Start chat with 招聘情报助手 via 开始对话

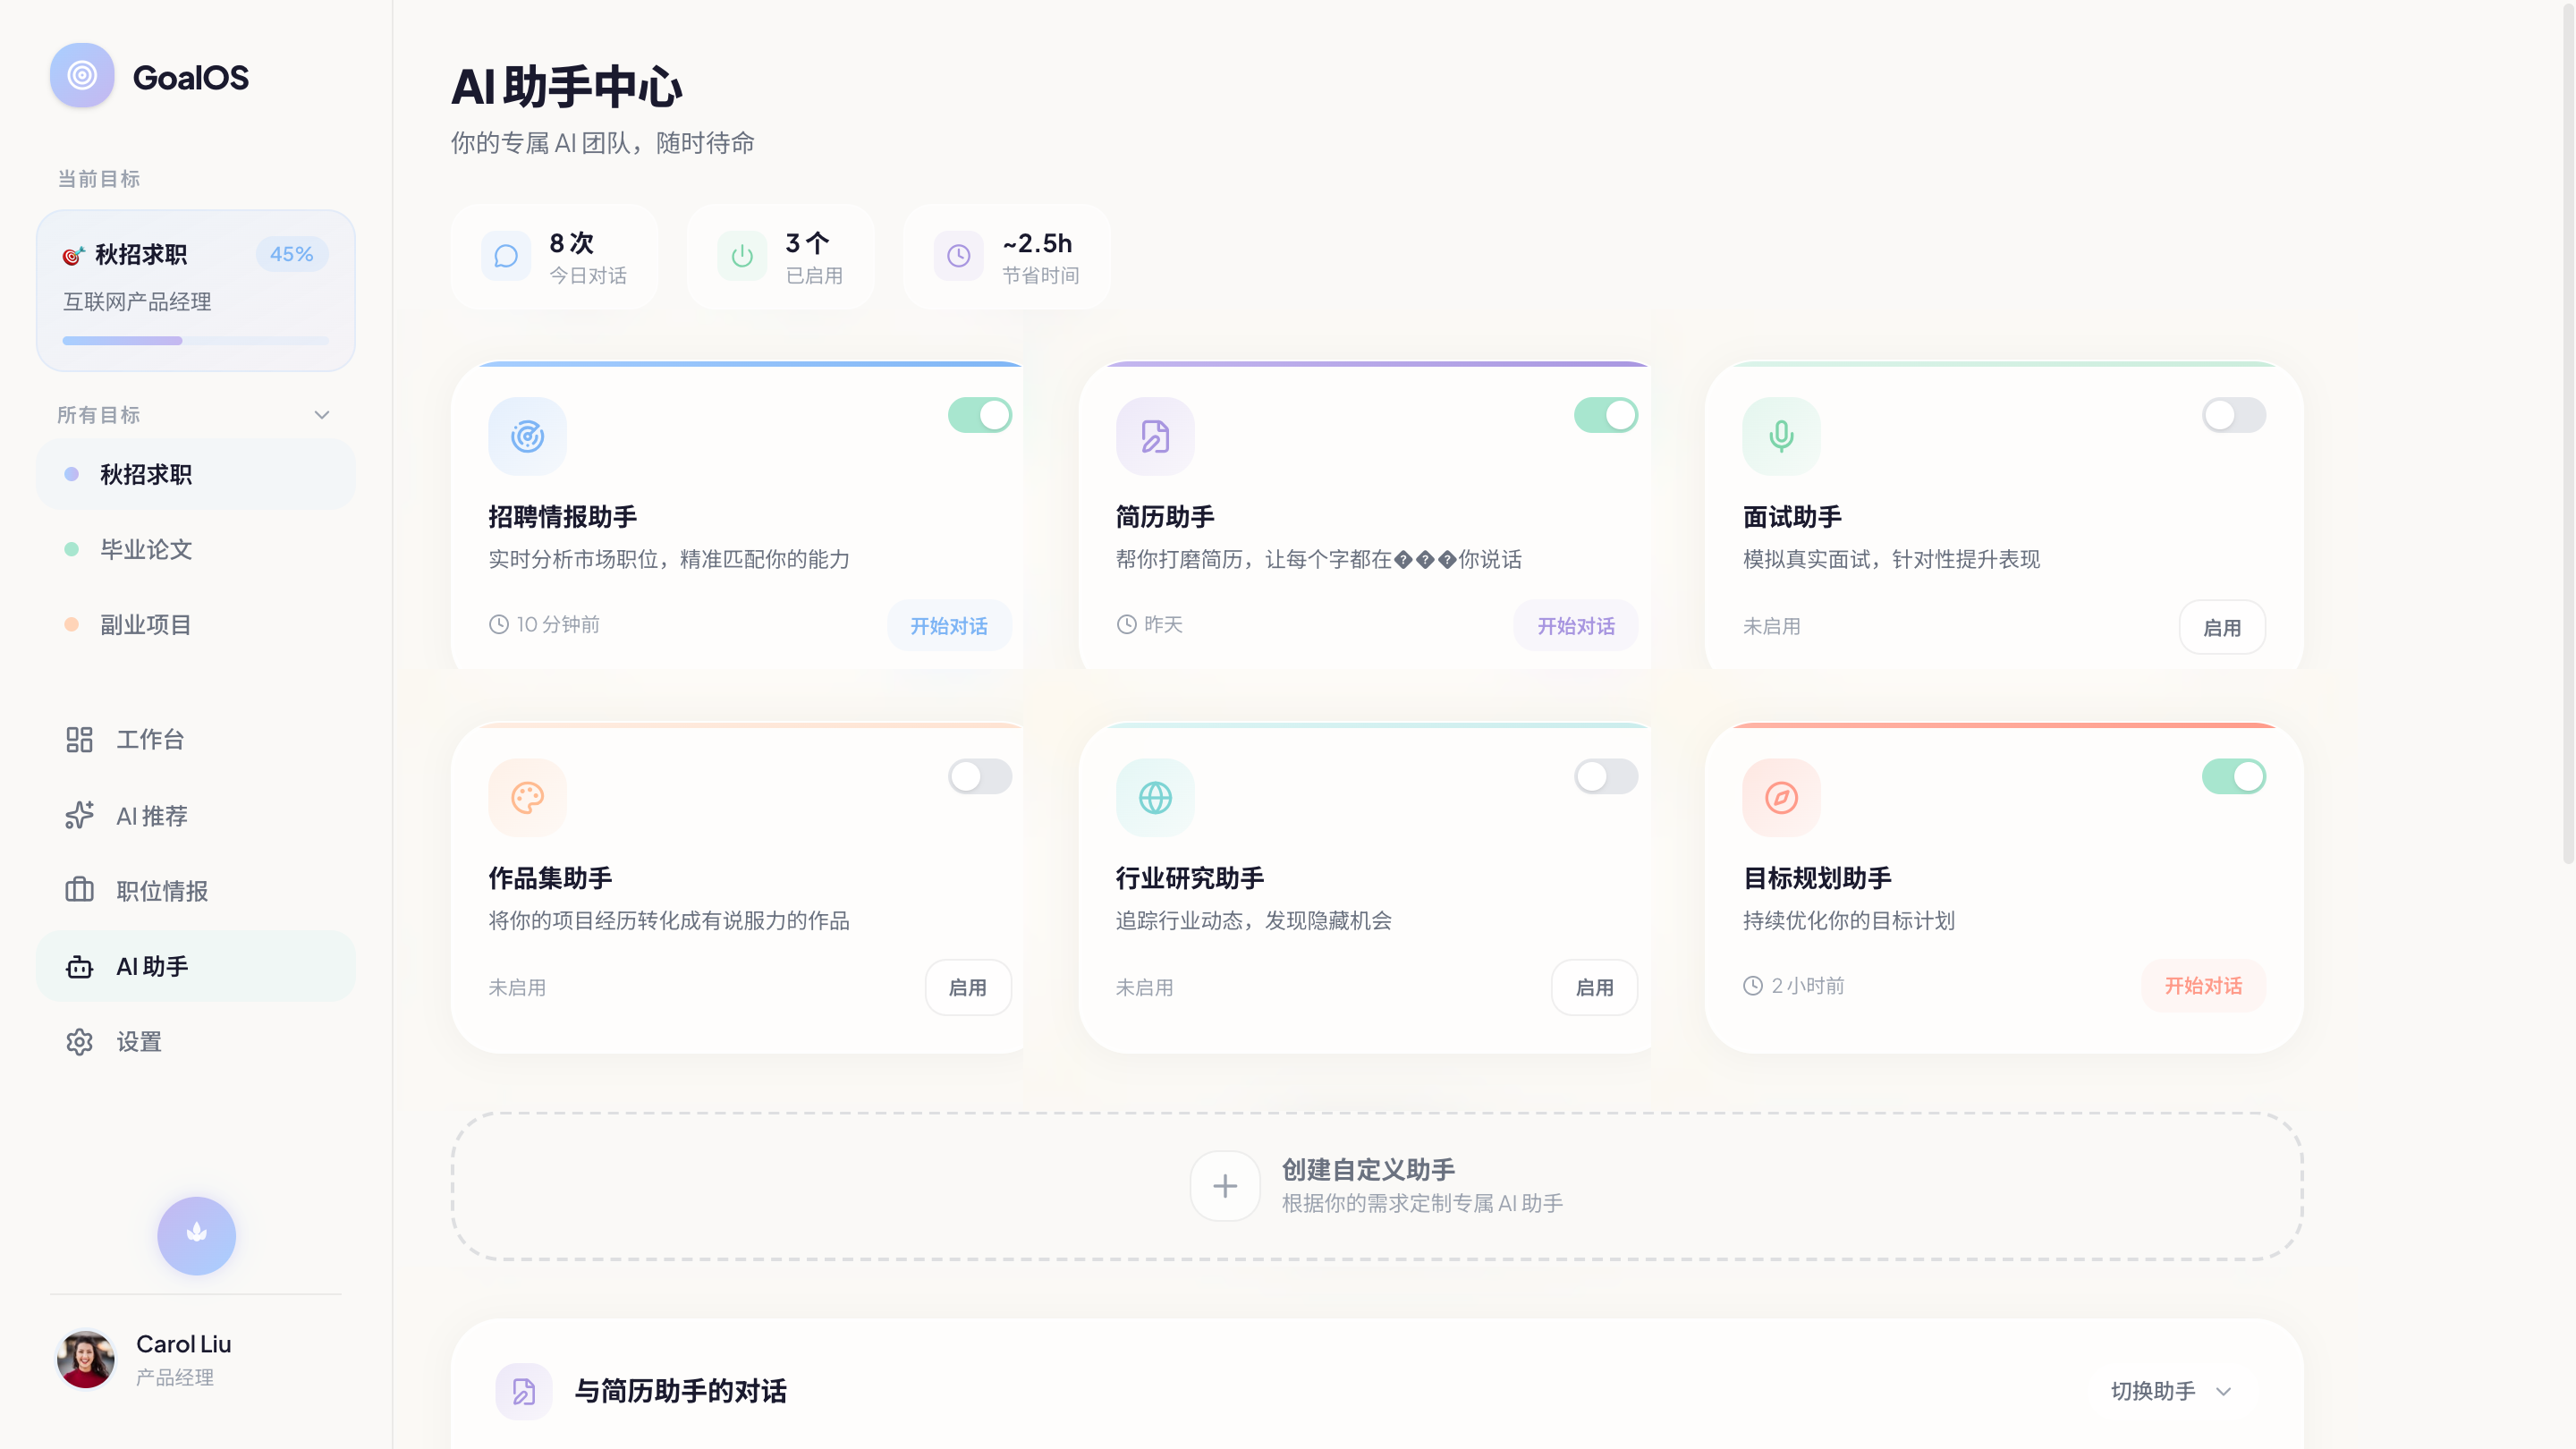[948, 626]
